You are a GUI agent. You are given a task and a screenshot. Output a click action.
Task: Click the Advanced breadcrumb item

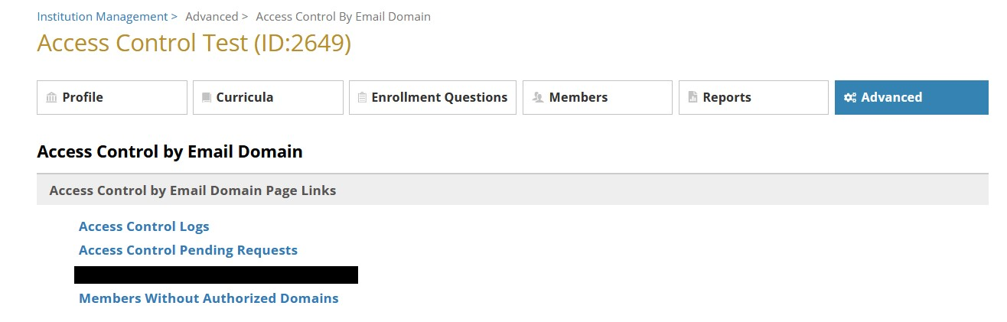click(211, 16)
